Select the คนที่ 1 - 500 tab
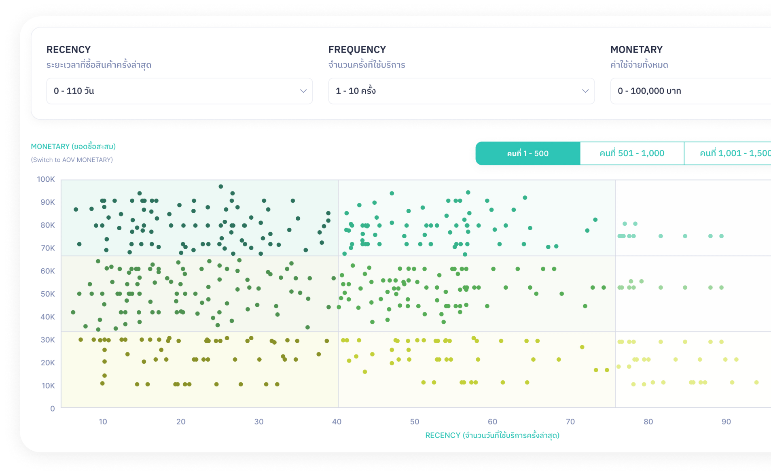This screenshot has height=475, width=771. 527,153
